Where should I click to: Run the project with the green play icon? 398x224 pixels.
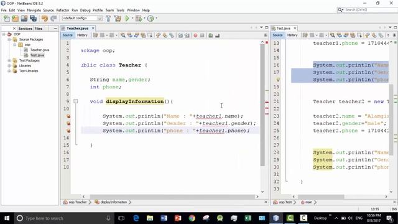tap(127, 18)
